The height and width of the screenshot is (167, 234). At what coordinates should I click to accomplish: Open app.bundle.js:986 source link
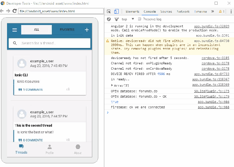214,102
